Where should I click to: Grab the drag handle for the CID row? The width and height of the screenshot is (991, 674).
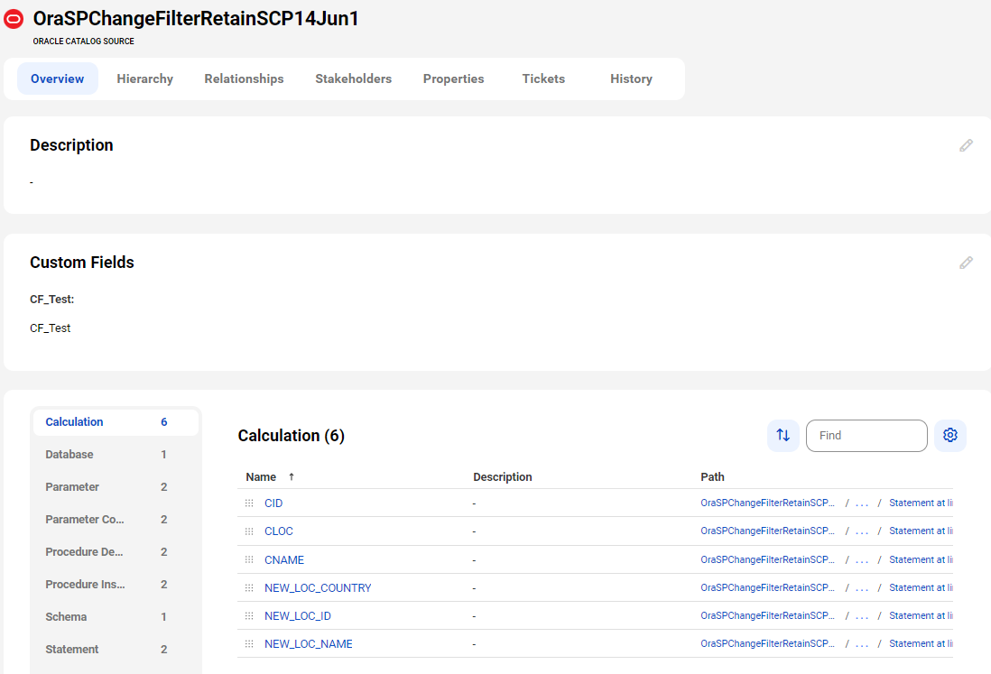point(249,503)
